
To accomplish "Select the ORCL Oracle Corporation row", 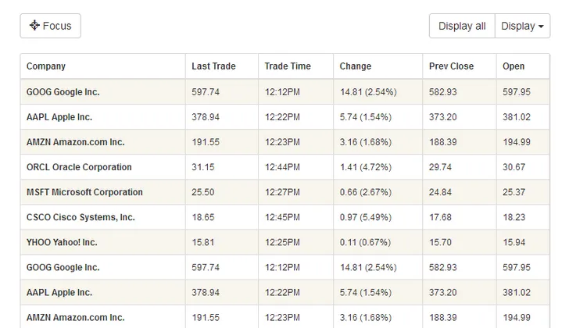I will (79, 167).
